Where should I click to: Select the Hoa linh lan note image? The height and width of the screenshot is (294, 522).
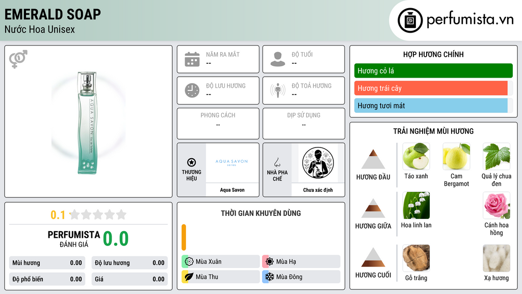(x=416, y=205)
